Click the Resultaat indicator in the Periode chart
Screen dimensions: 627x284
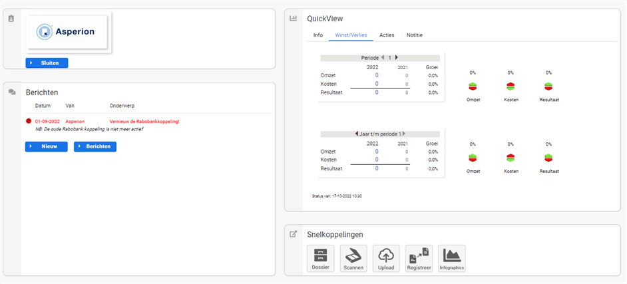click(x=548, y=86)
